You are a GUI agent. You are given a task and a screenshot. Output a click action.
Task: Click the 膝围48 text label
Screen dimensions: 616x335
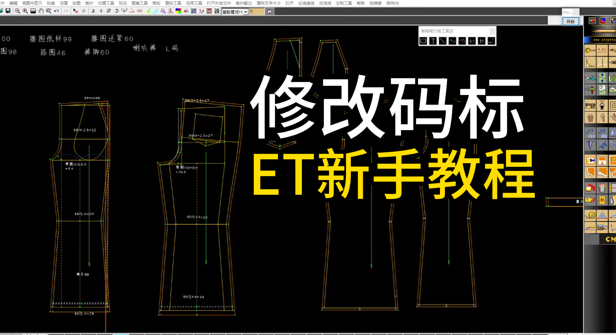[53, 52]
